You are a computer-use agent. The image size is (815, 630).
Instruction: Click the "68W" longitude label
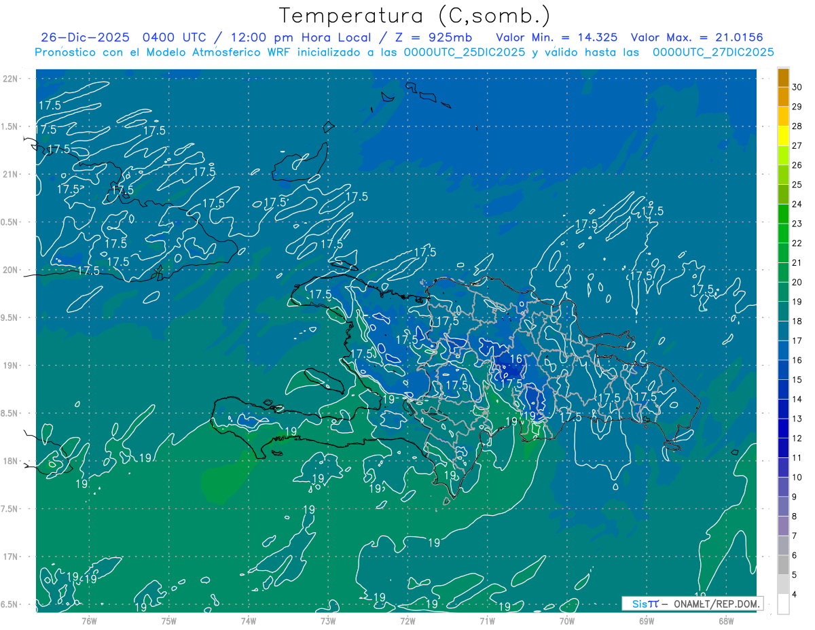coord(725,620)
